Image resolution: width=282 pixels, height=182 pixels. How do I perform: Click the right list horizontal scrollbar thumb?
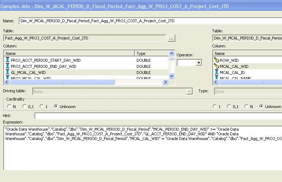coord(251,82)
